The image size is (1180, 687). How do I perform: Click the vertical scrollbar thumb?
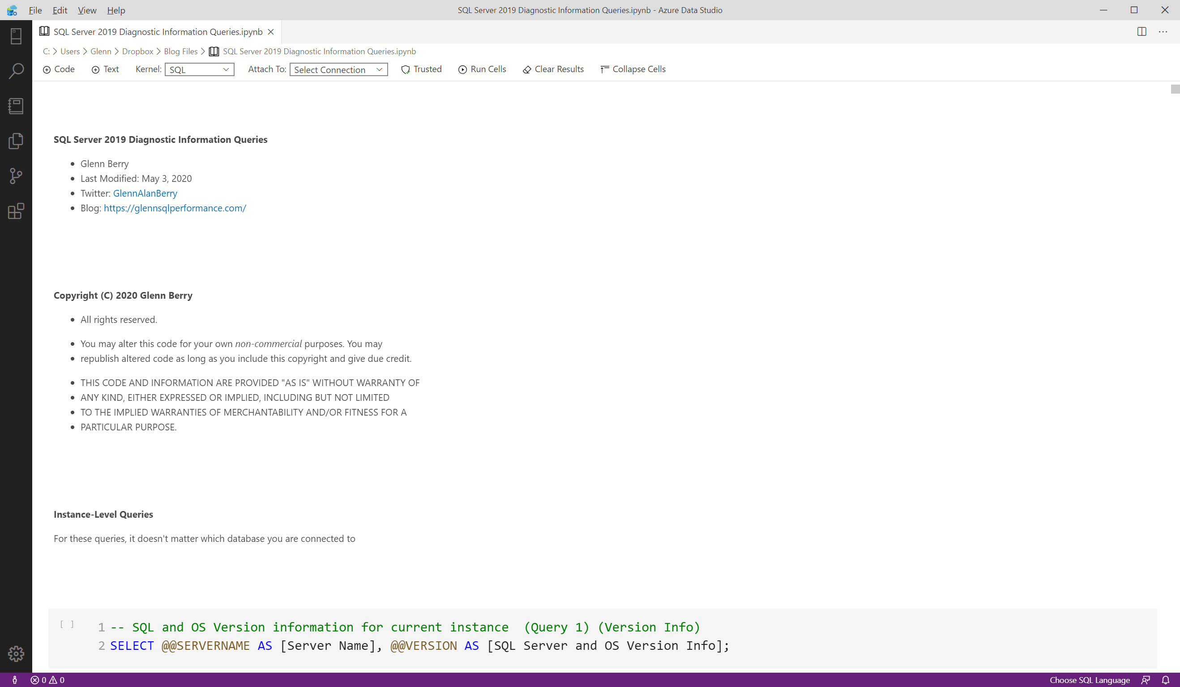click(1176, 89)
